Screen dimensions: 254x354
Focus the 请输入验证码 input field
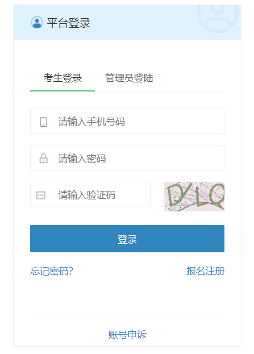90,194
